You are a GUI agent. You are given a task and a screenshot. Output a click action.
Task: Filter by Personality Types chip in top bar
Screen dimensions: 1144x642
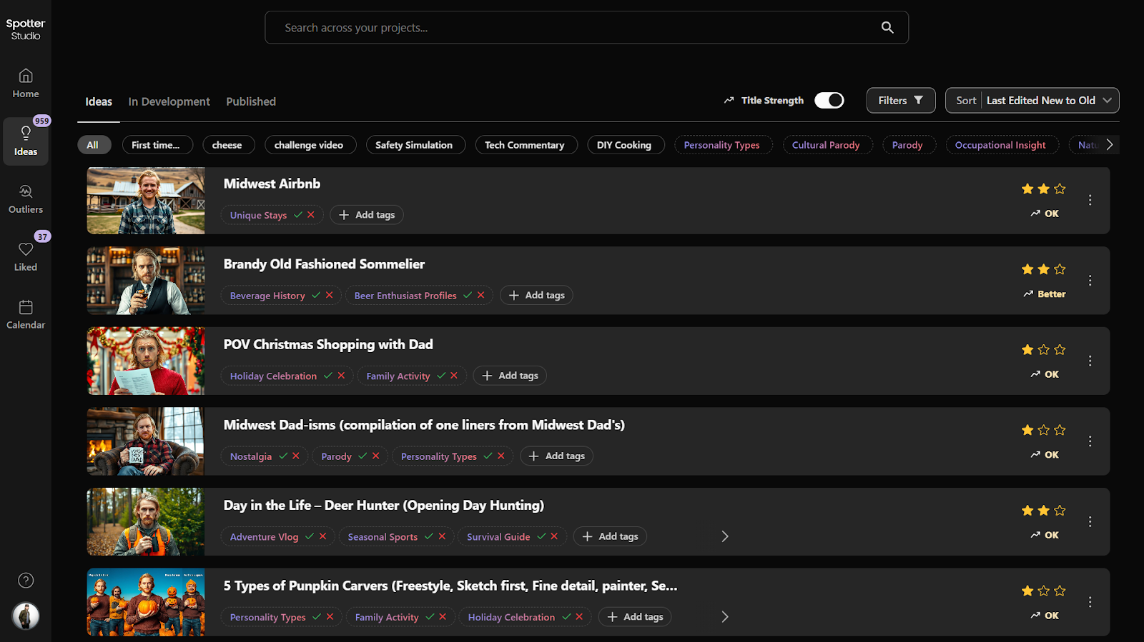(x=722, y=145)
